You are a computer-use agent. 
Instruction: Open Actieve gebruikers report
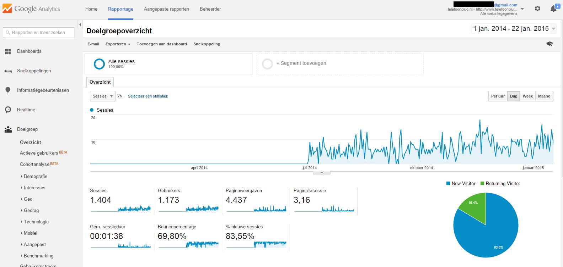tap(39, 153)
